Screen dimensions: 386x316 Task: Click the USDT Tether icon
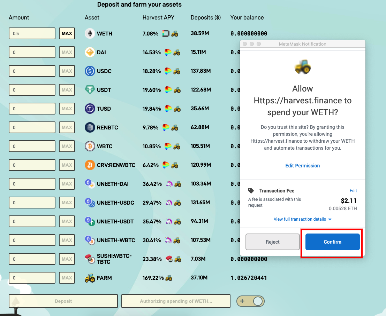[x=90, y=90]
